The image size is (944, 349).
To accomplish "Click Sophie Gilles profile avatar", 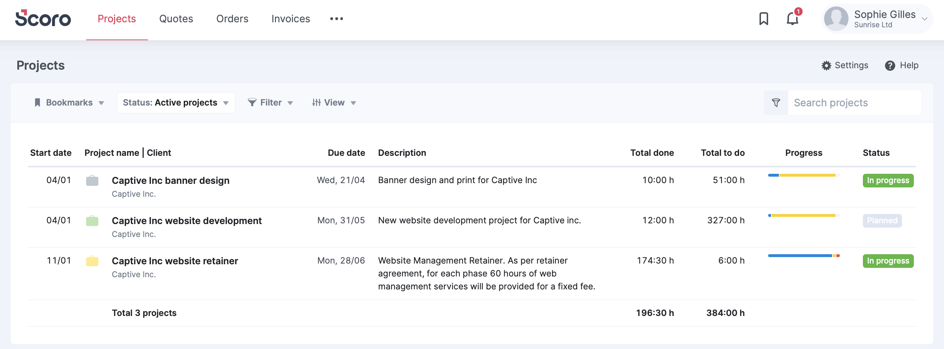I will [836, 19].
